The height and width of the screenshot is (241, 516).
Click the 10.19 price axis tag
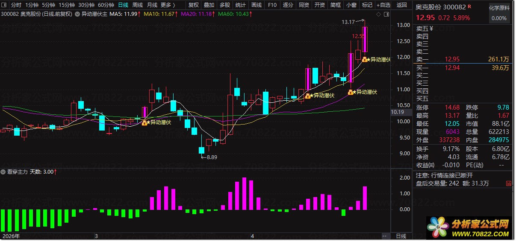(x=397, y=112)
